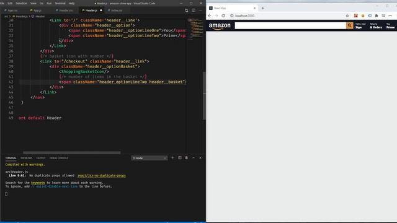Open the Edit menu in VS Code
The width and height of the screenshot is (397, 223).
tap(10, 3)
